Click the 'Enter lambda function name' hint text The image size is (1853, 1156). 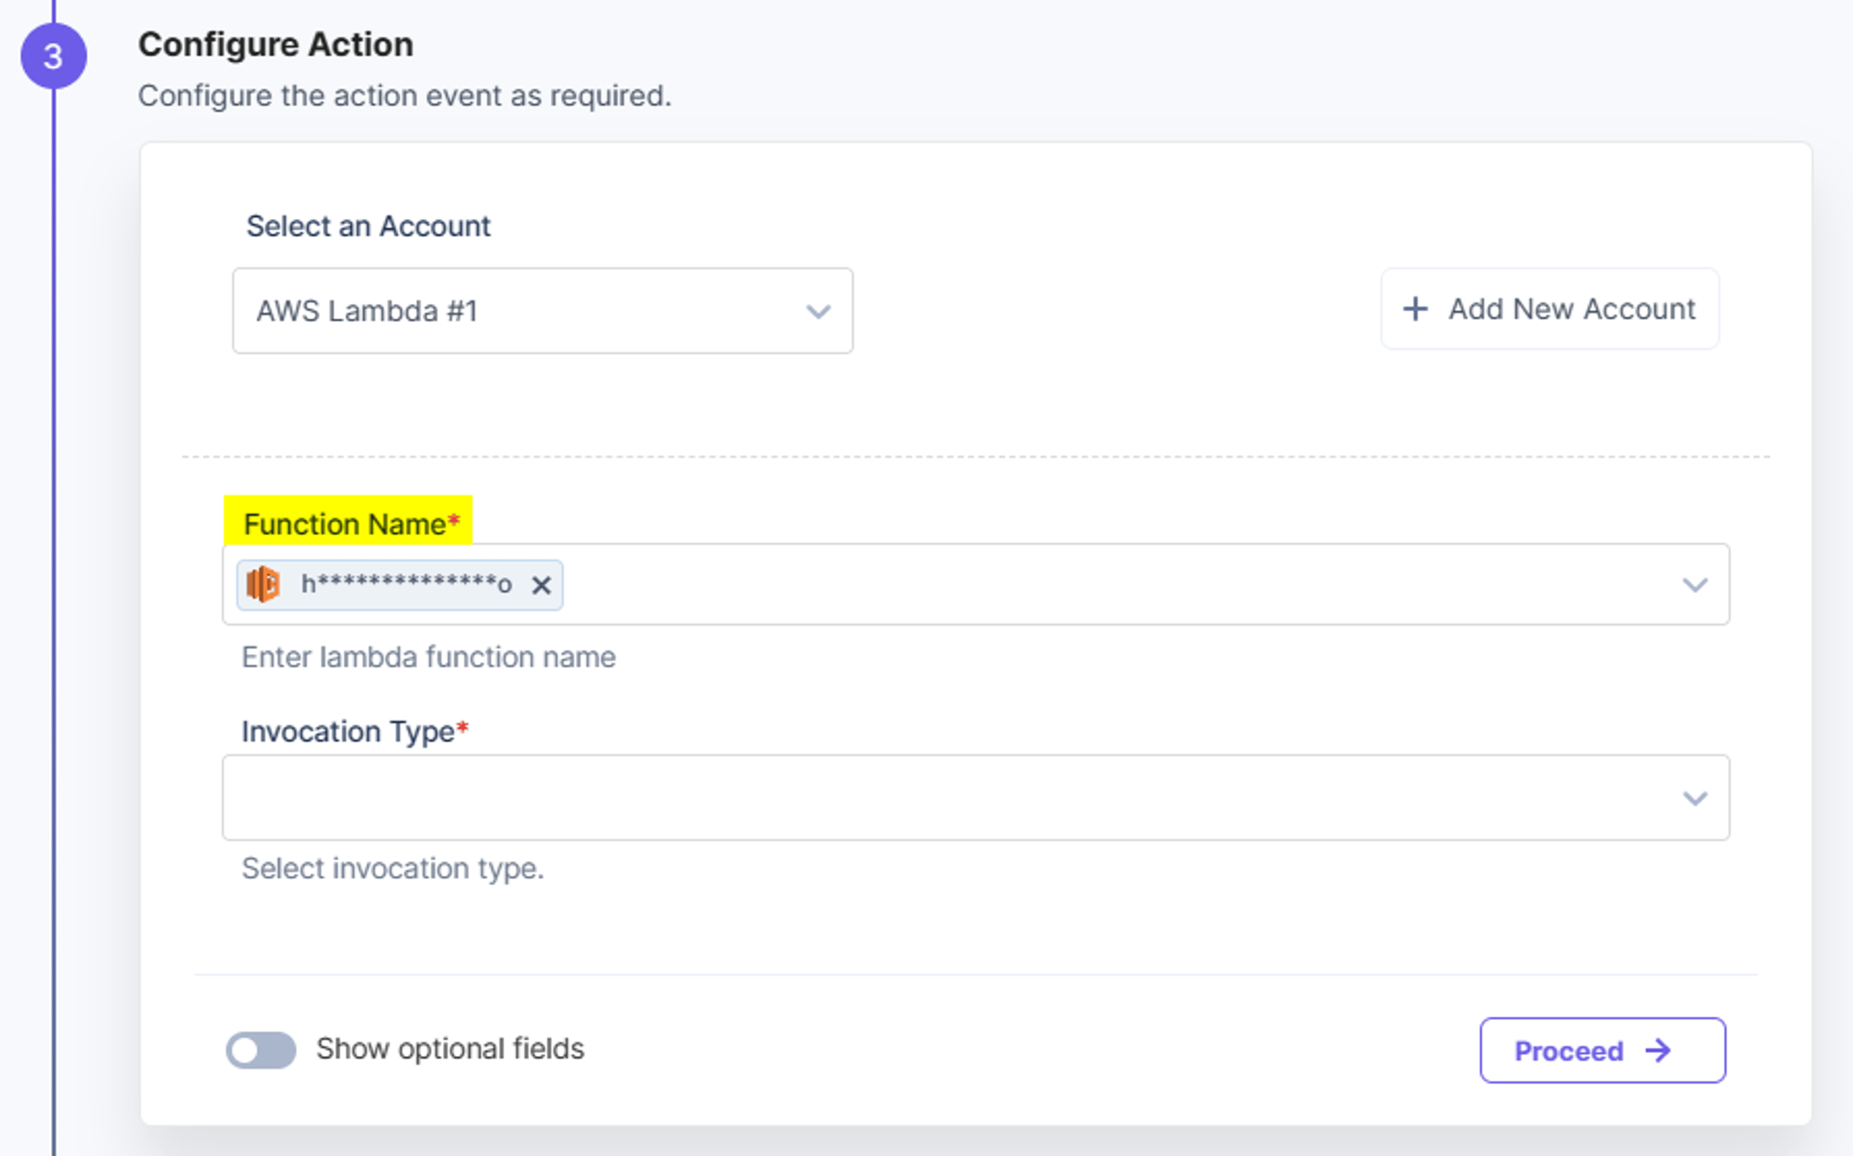coord(429,658)
